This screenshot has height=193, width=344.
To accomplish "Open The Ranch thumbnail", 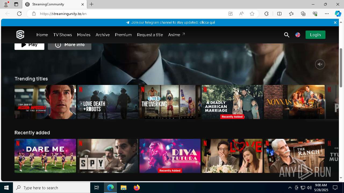I will pyautogui.click(x=294, y=156).
